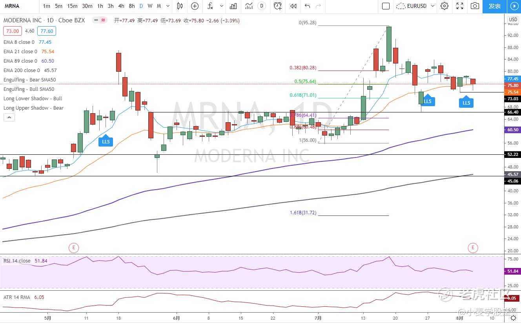This screenshot has height=324, width=521.
Task: Click the 77.60 buy price box
Action: pyautogui.click(x=47, y=31)
